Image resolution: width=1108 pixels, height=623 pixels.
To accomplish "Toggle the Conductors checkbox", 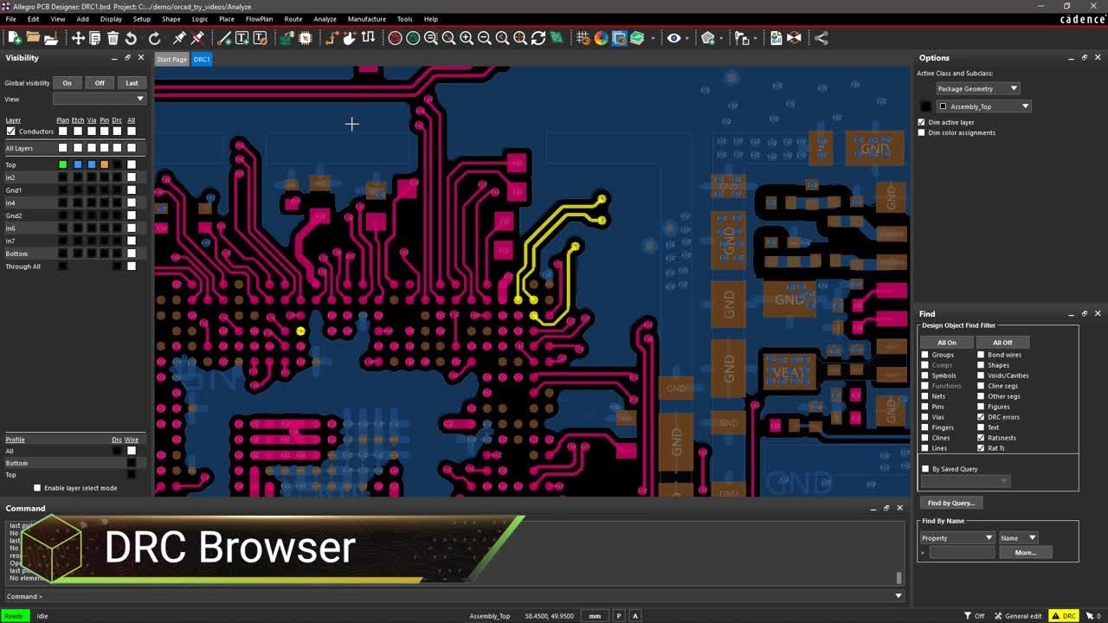I will [x=10, y=132].
